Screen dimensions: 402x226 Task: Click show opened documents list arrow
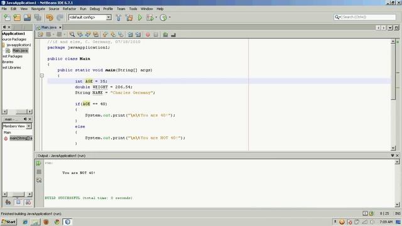tap(390, 28)
